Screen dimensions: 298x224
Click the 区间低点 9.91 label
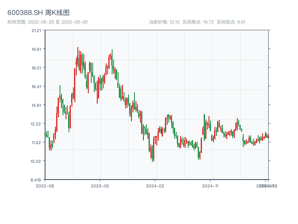click(231, 22)
